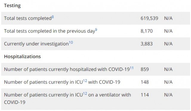
Task: Click N/A in currently hospitalized row
Action: (168, 69)
